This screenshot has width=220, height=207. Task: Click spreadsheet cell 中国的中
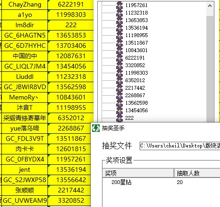24,56
